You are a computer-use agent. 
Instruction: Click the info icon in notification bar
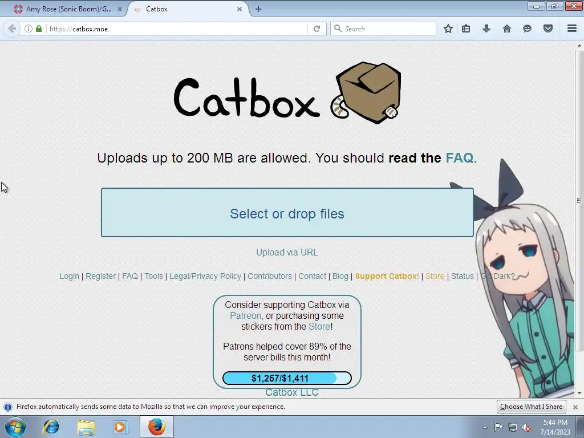pos(8,407)
